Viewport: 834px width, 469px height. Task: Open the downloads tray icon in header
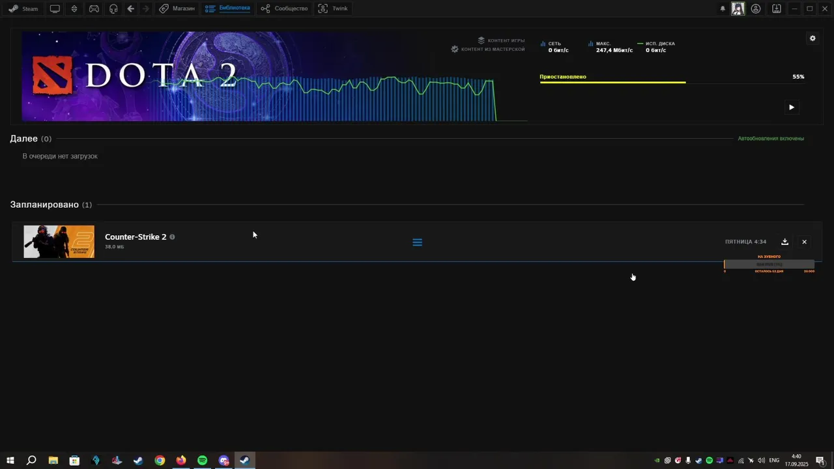[x=777, y=8]
